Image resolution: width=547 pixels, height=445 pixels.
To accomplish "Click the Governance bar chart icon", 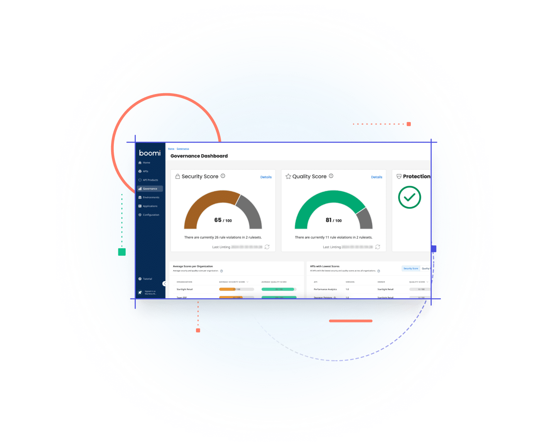I will pyautogui.click(x=140, y=189).
